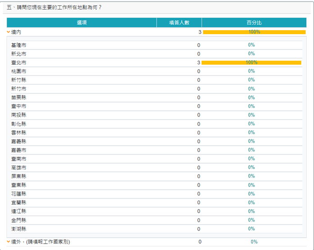Click the respondent count for 臺北市
This screenshot has width=314, height=250.
pyautogui.click(x=198, y=62)
